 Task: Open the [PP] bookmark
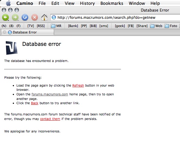click(84, 26)
